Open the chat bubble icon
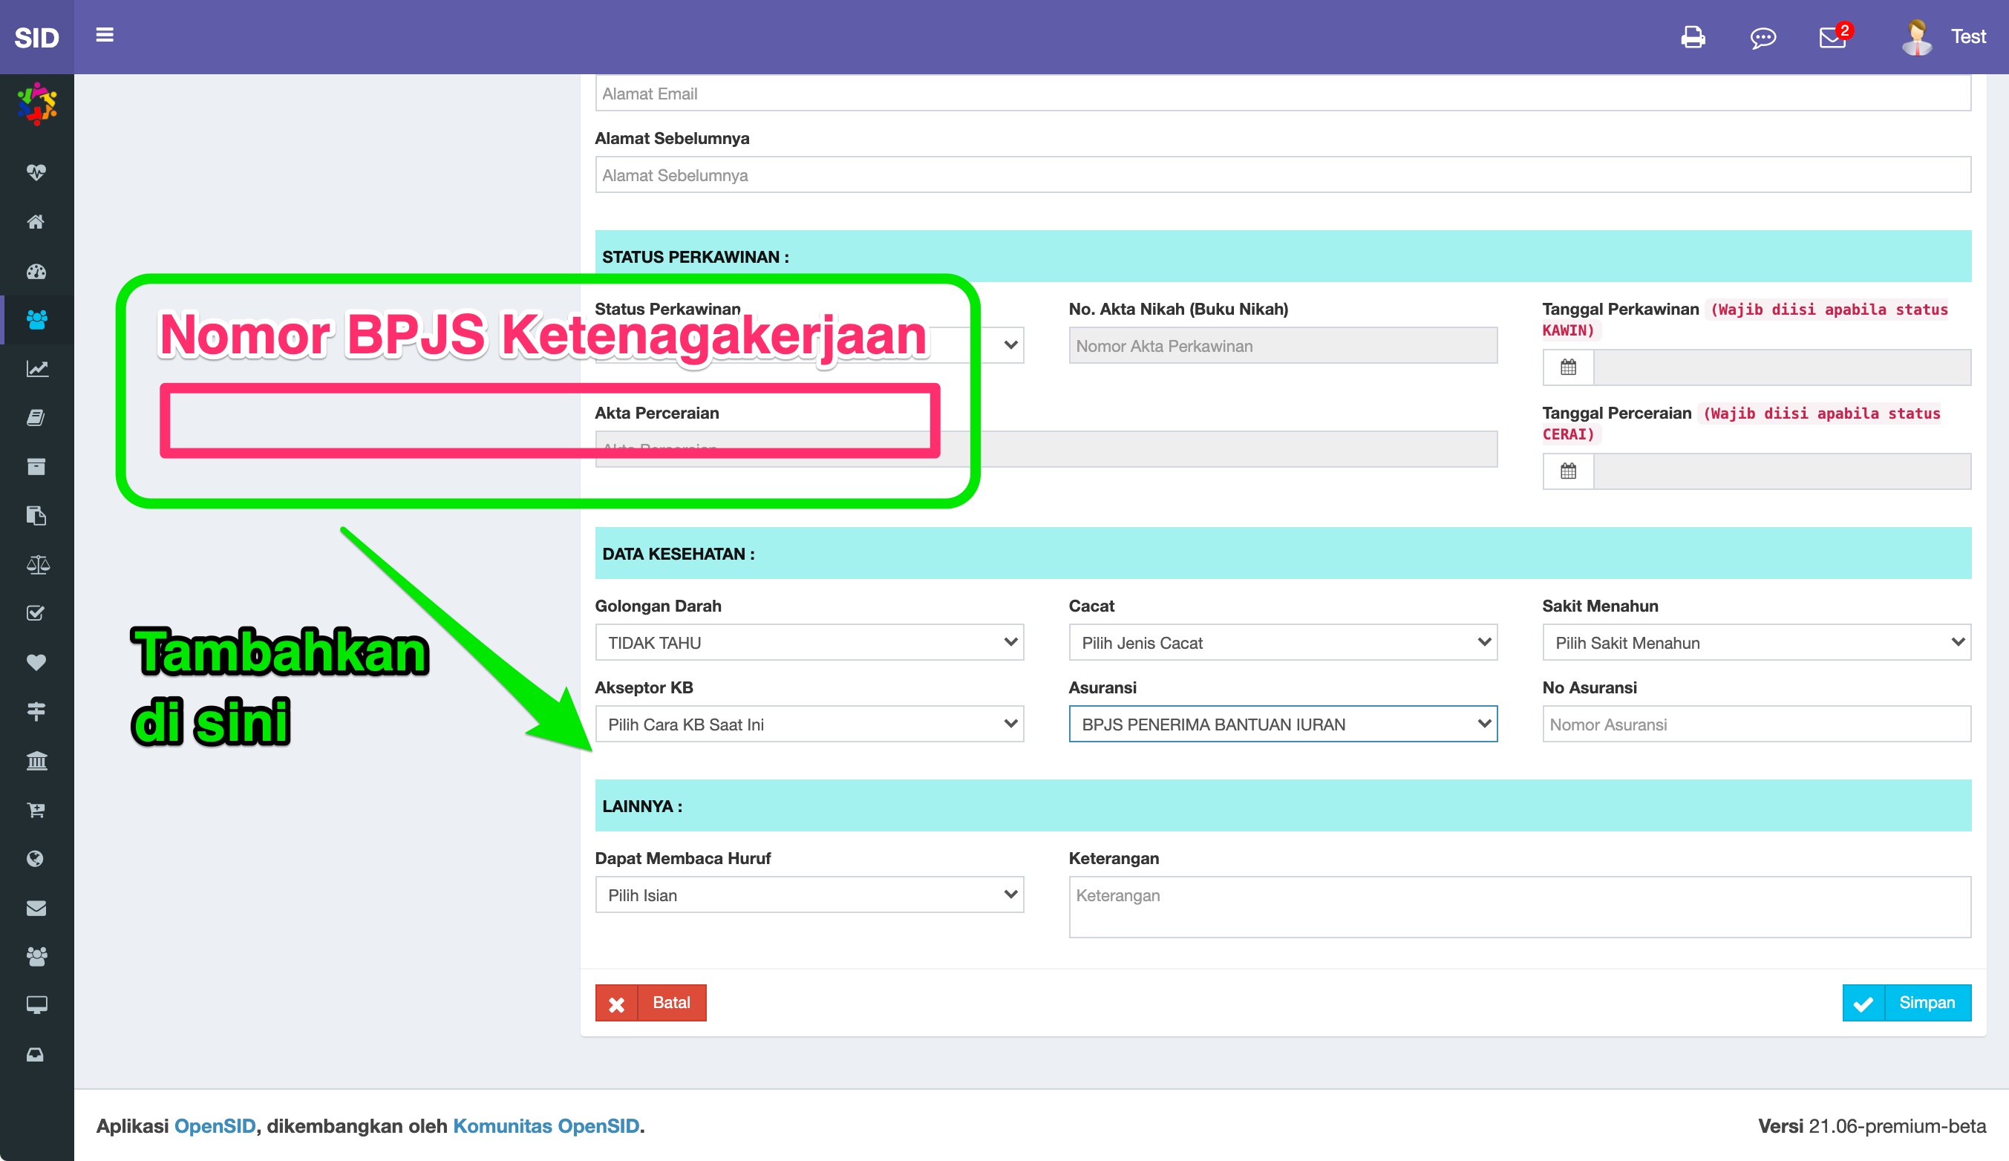2009x1161 pixels. point(1763,37)
